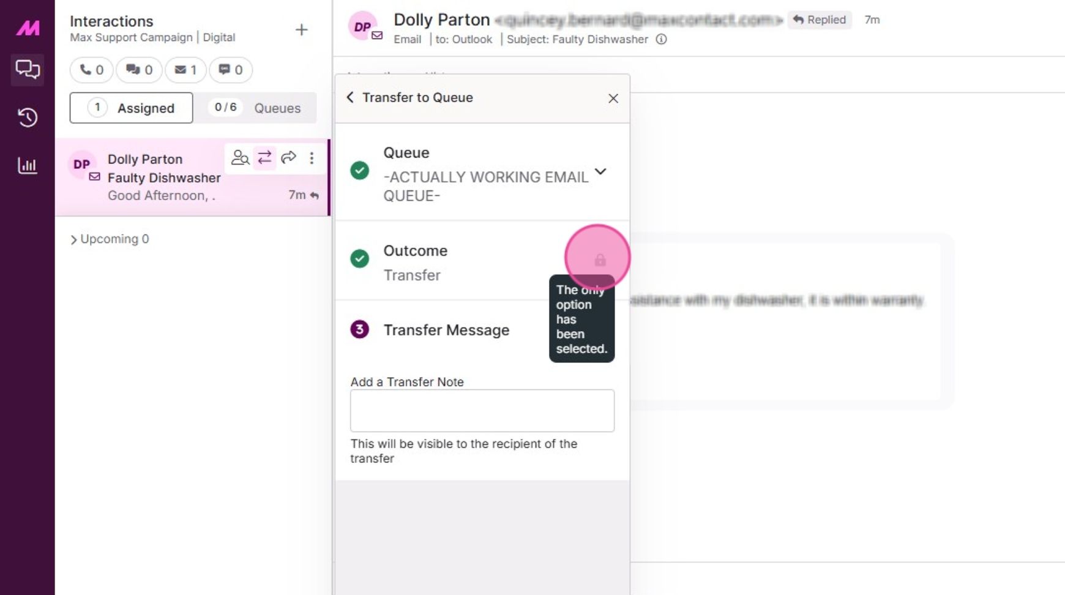The width and height of the screenshot is (1065, 595).
Task: Click the transfer to agent icon
Action: (x=240, y=158)
